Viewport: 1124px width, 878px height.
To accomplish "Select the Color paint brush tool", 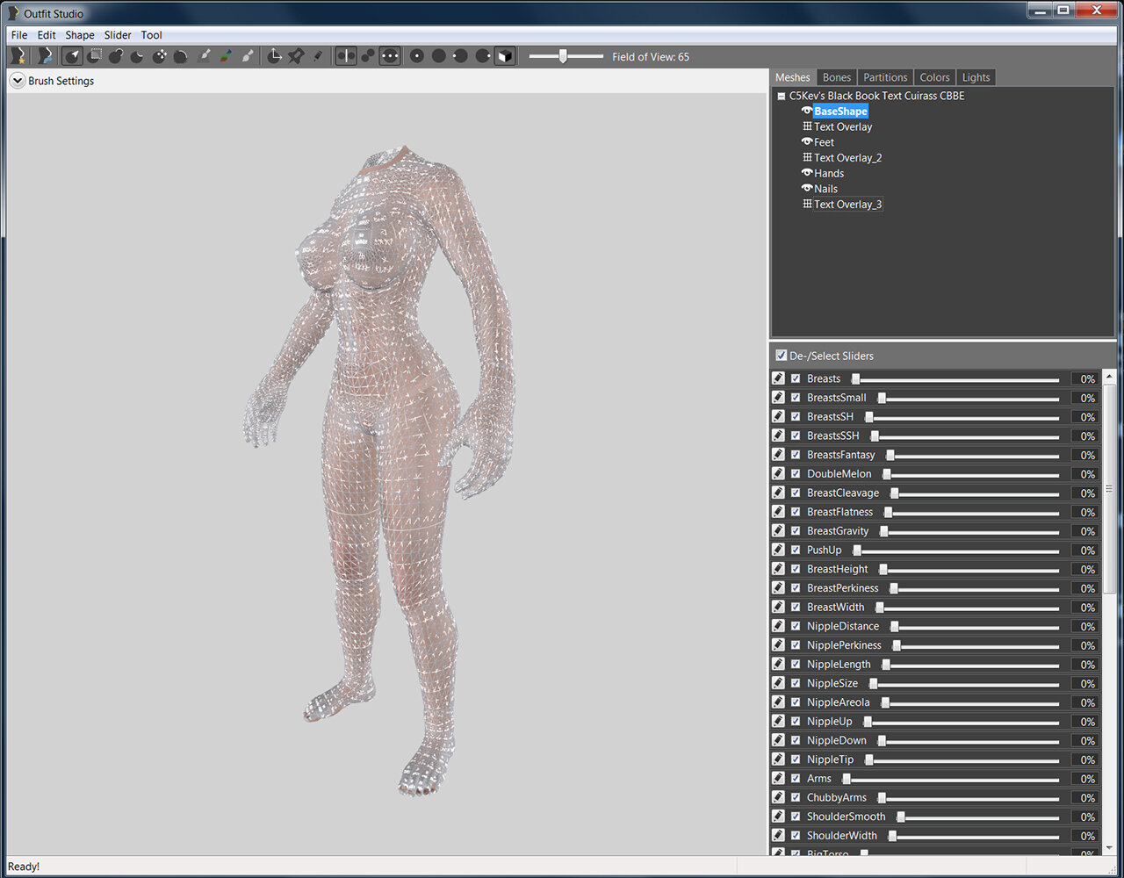I will [x=226, y=56].
